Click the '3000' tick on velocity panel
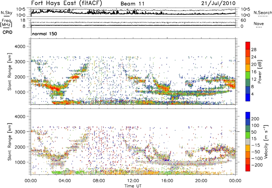The image size is (272, 188). (20, 132)
